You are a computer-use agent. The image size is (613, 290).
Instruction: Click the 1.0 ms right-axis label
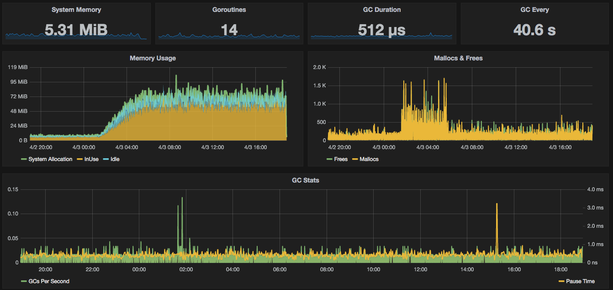click(594, 244)
